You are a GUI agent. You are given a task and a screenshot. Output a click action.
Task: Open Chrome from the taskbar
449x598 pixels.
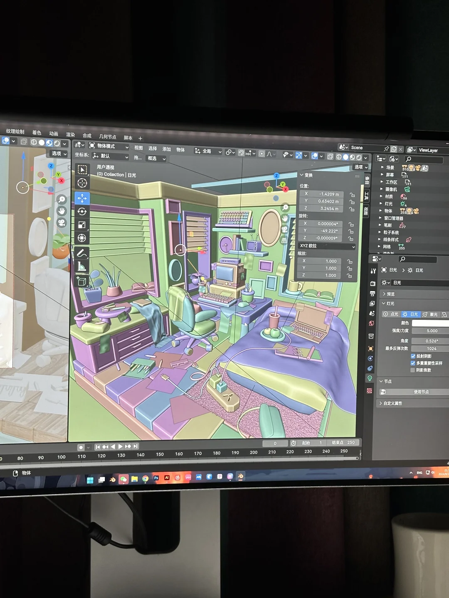tap(145, 478)
